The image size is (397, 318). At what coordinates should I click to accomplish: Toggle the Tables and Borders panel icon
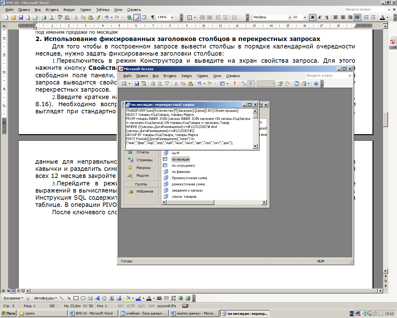(x=137, y=17)
